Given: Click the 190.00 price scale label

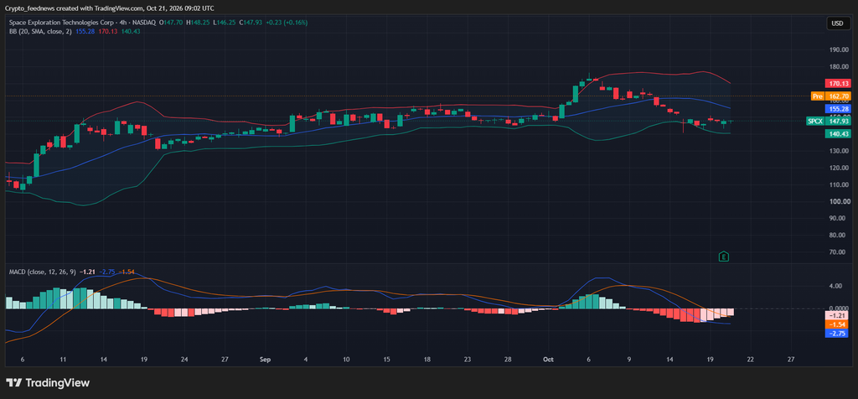Looking at the screenshot, I should click(840, 49).
